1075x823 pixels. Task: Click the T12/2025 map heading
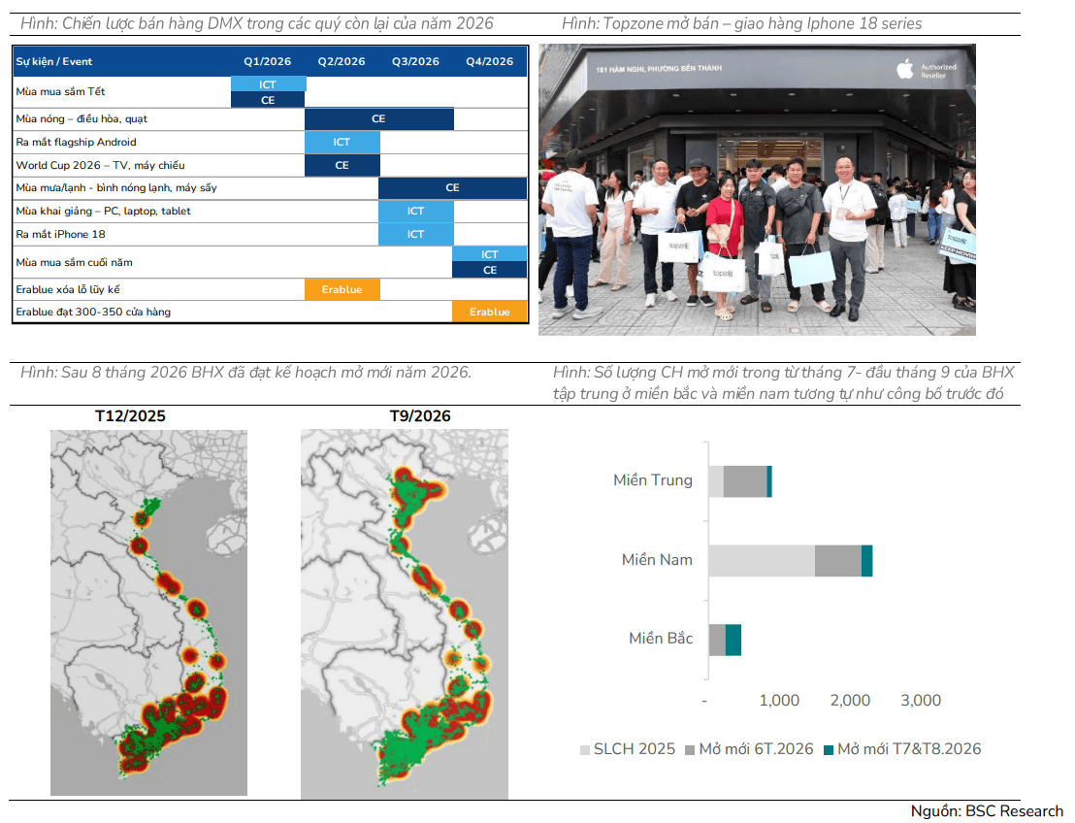click(x=130, y=416)
